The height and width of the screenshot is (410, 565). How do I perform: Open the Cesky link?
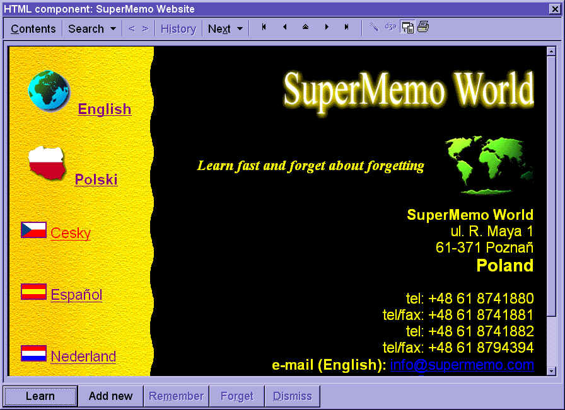(70, 233)
